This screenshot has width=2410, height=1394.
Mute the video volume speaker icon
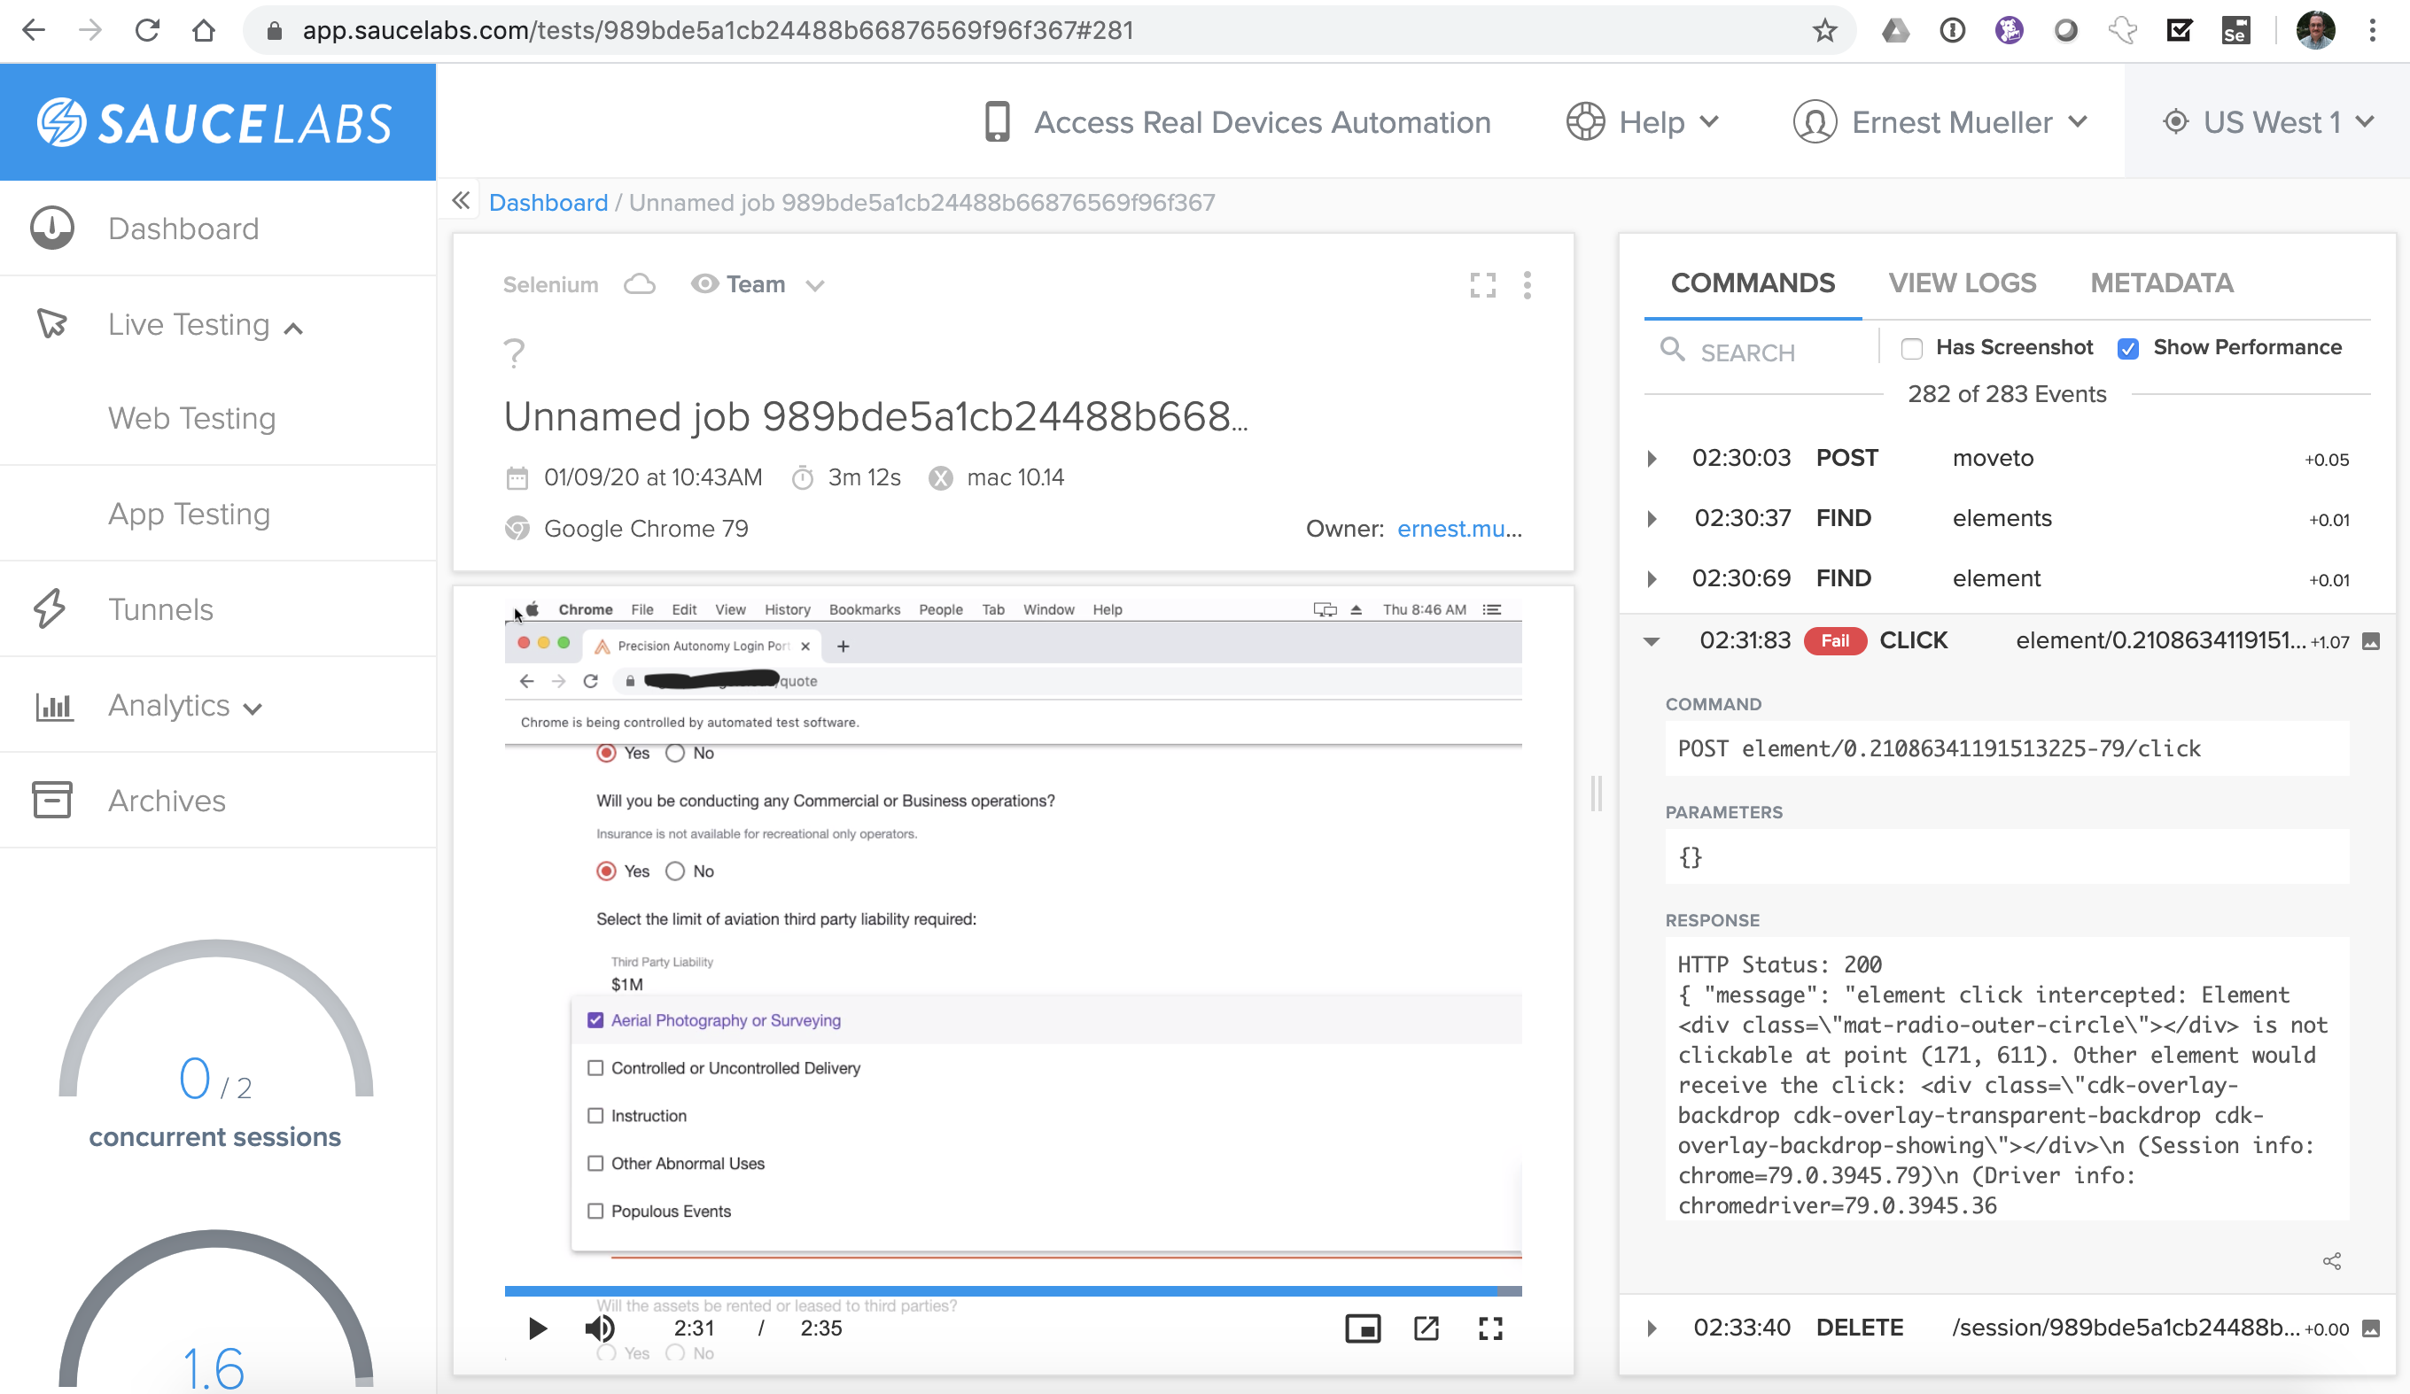[600, 1328]
